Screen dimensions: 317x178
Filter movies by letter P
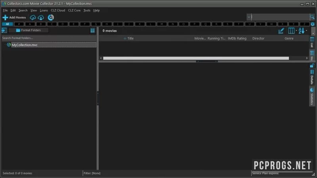point(195,24)
